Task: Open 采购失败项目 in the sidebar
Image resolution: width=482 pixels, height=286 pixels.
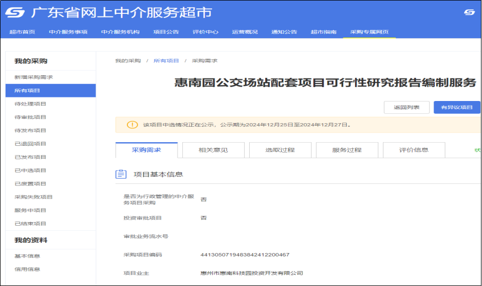Action: point(34,197)
